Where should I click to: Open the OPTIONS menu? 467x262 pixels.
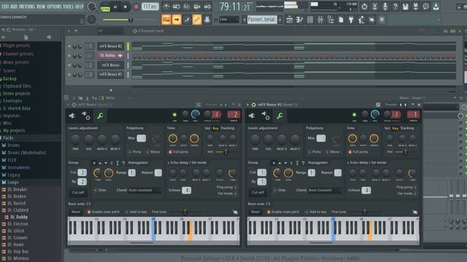pos(54,7)
